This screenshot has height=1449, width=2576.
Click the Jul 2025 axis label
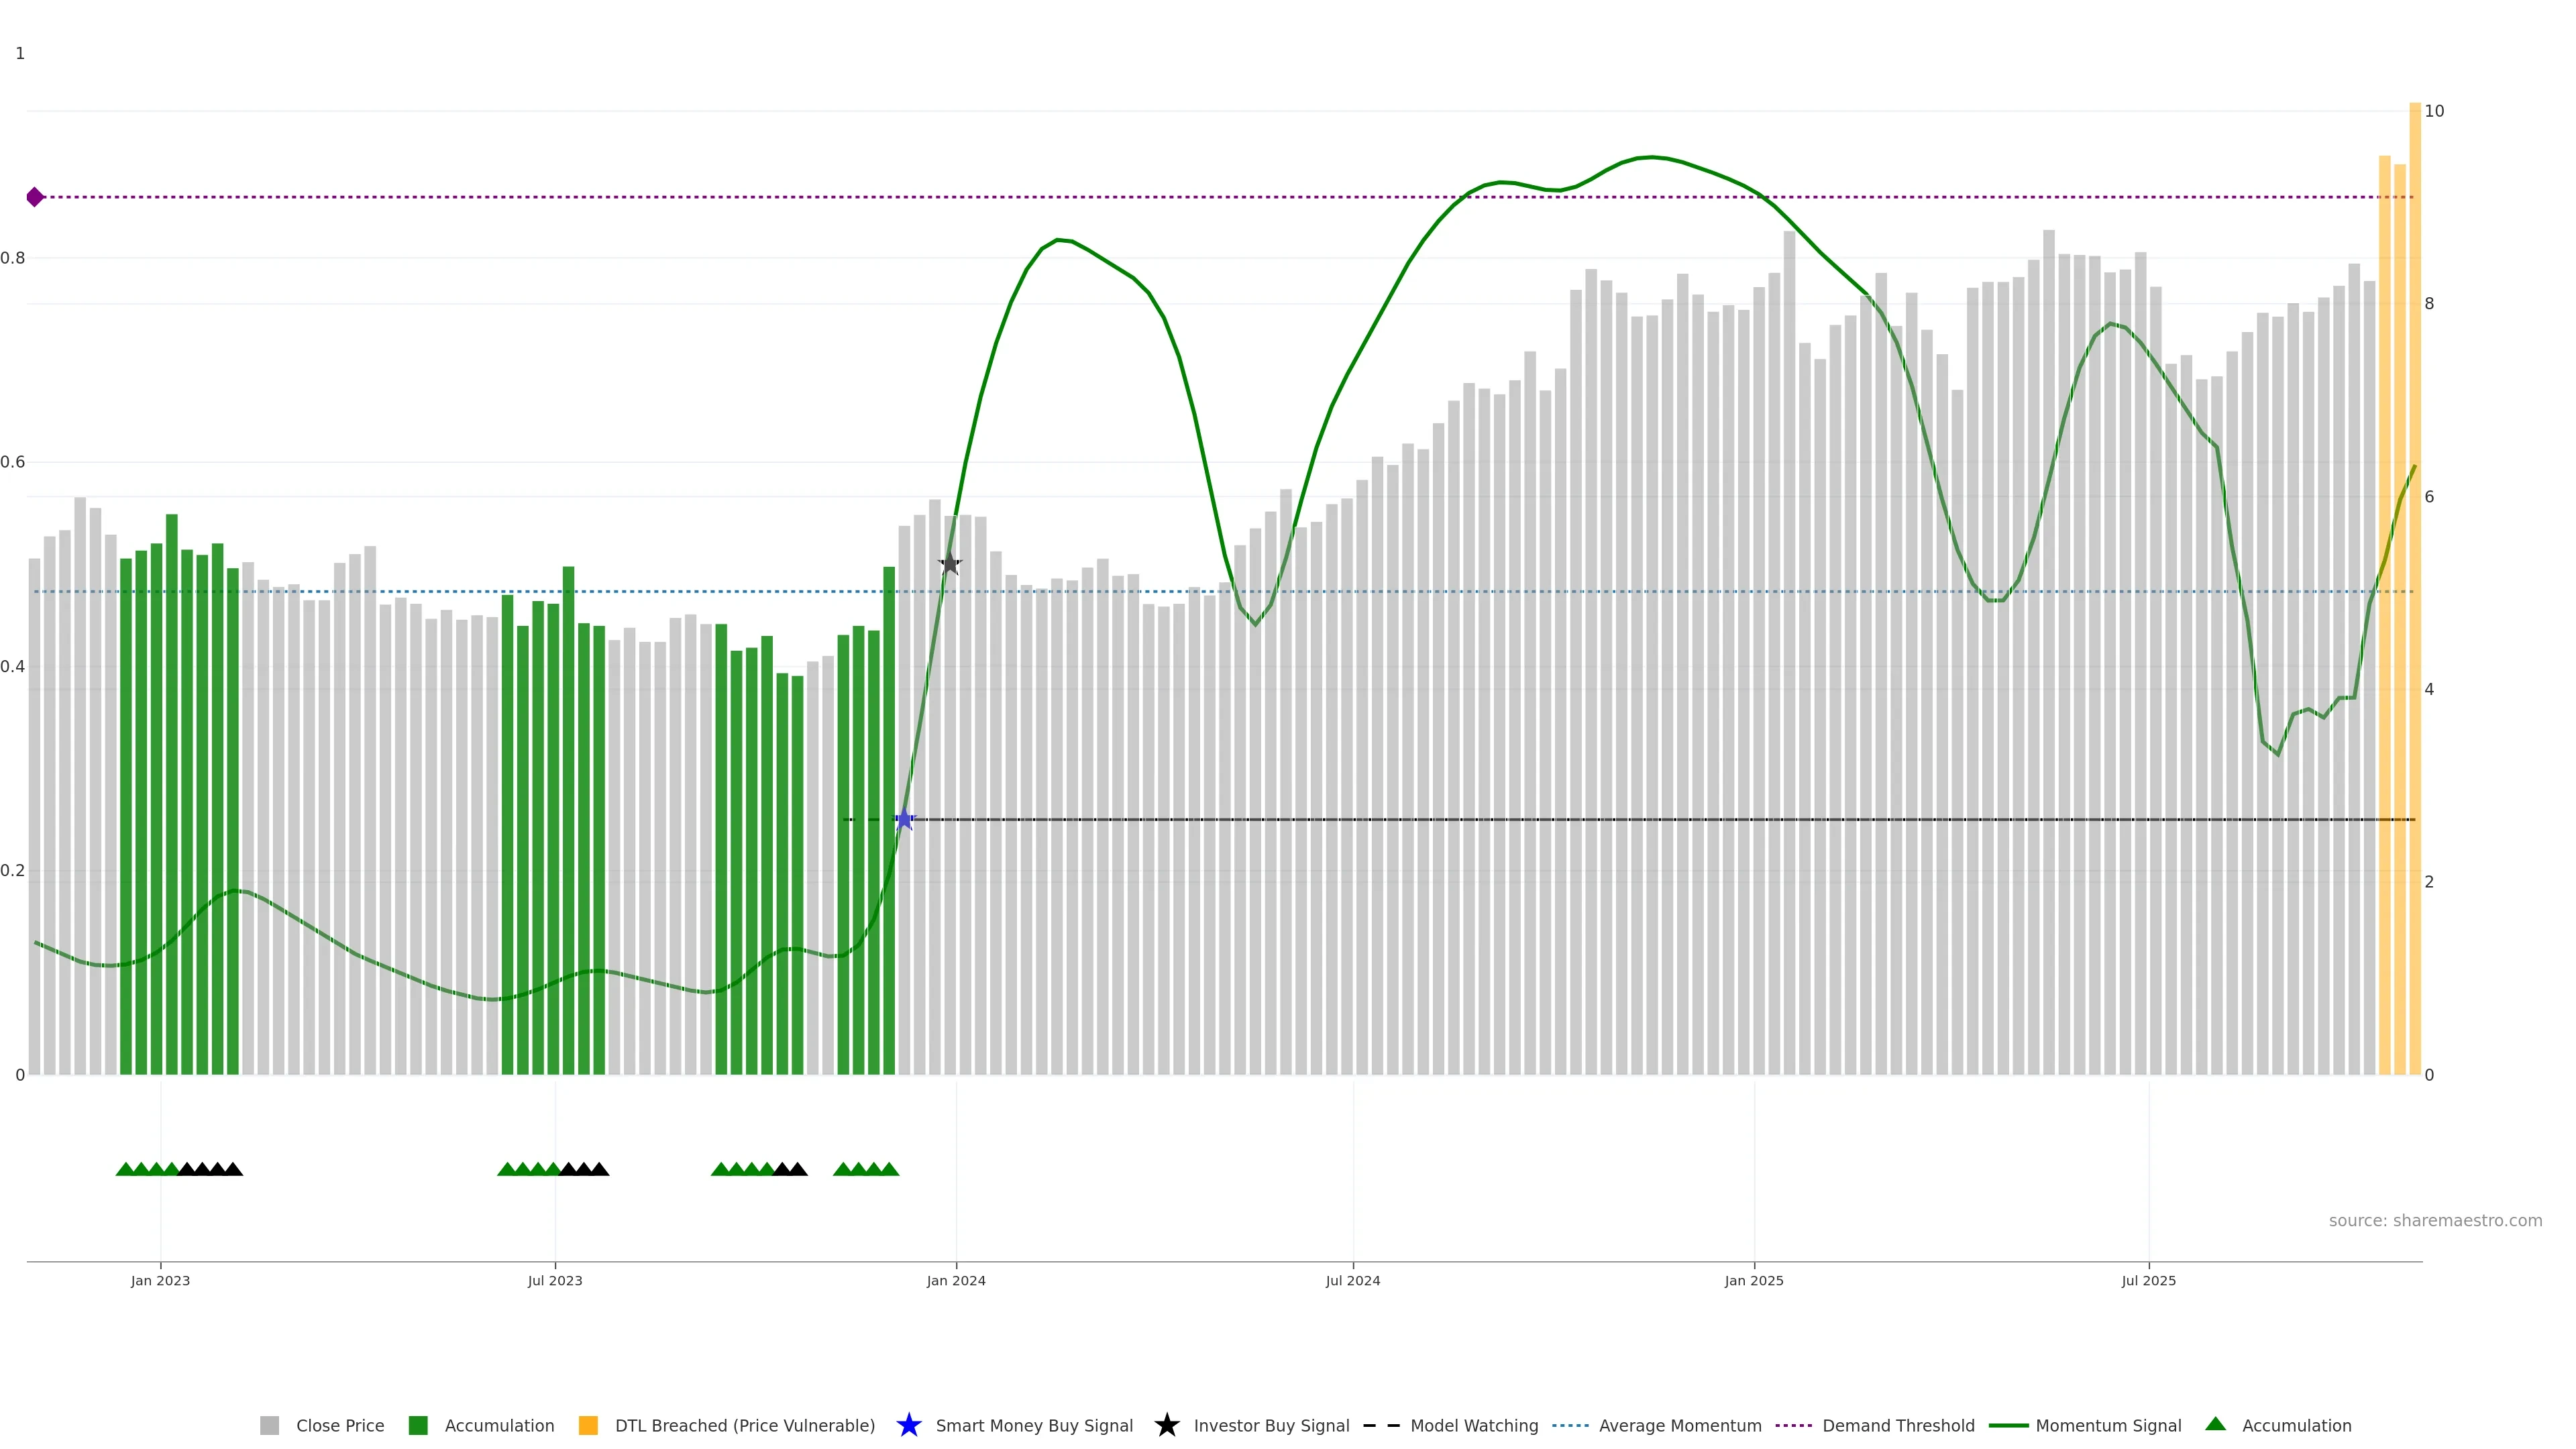(x=2148, y=1281)
